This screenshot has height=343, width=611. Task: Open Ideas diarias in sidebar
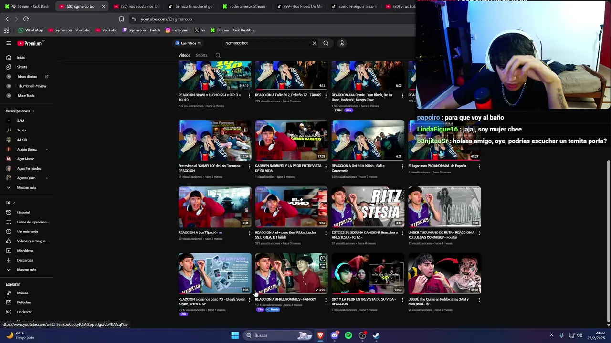[x=27, y=77]
